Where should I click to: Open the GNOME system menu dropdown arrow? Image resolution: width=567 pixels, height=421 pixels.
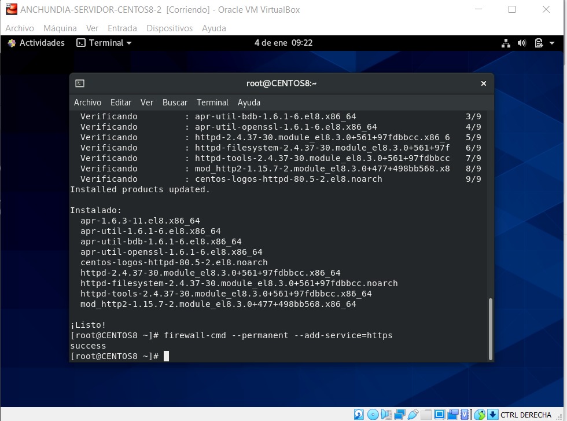coord(551,42)
